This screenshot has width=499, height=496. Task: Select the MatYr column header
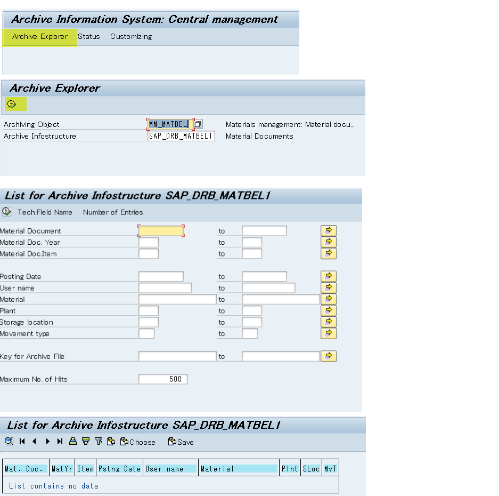click(x=62, y=469)
